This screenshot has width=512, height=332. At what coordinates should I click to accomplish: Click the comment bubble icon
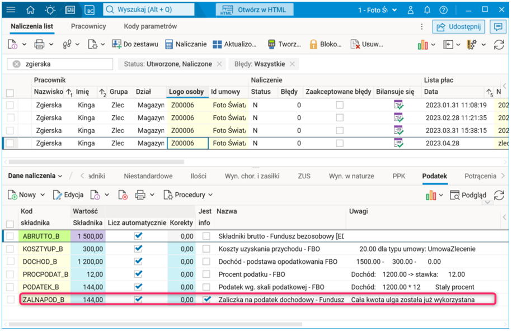(x=497, y=27)
